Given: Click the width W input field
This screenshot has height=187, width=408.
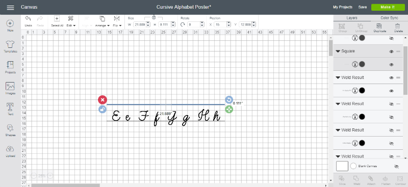Looking at the screenshot, I should [x=140, y=24].
